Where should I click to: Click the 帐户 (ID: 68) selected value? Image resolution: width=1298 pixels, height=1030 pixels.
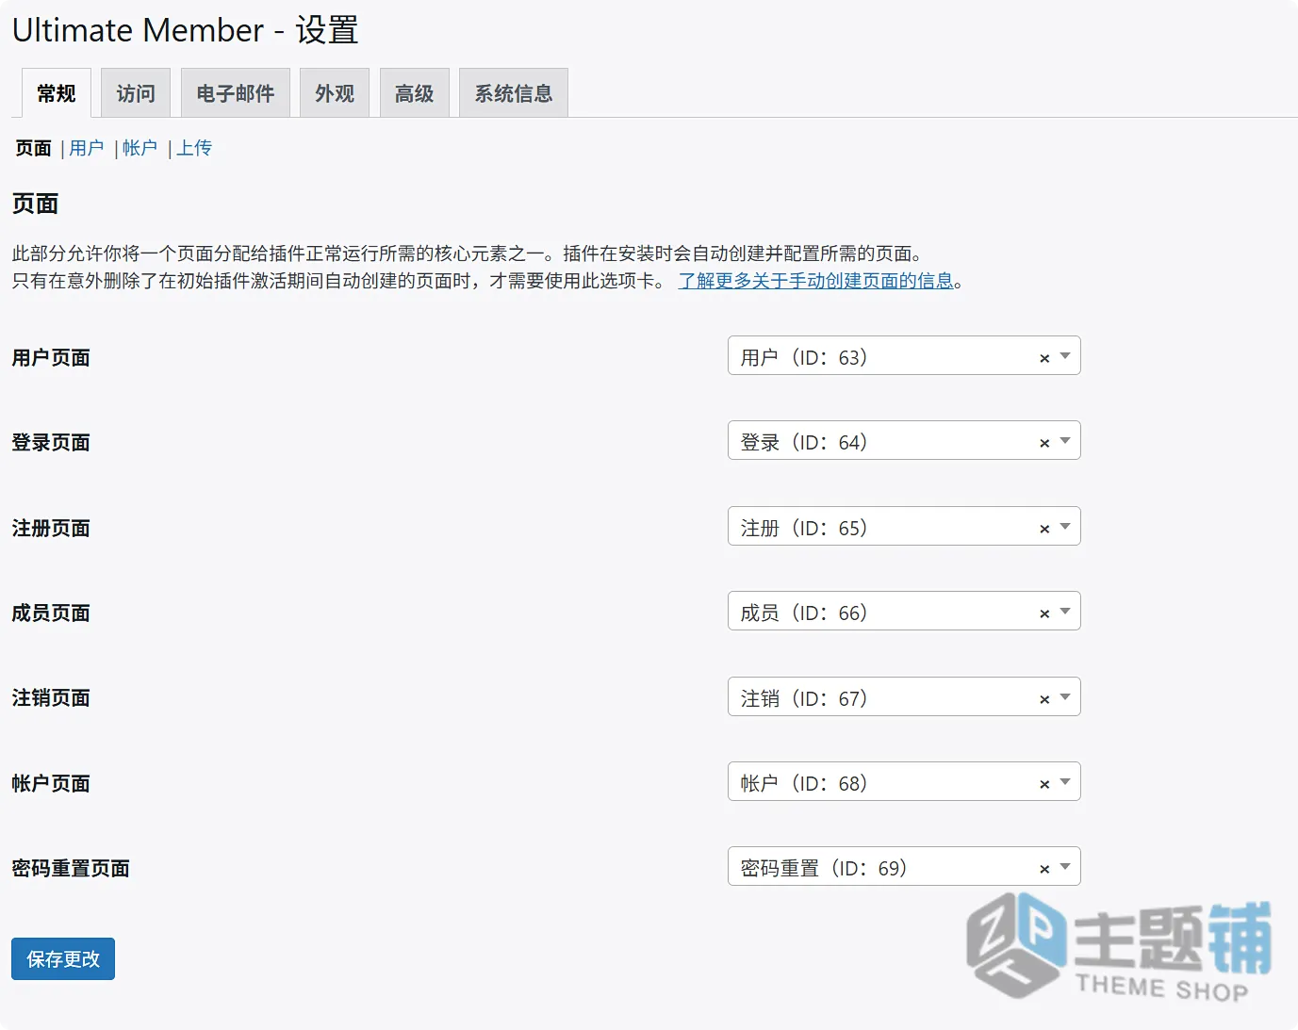pos(804,783)
